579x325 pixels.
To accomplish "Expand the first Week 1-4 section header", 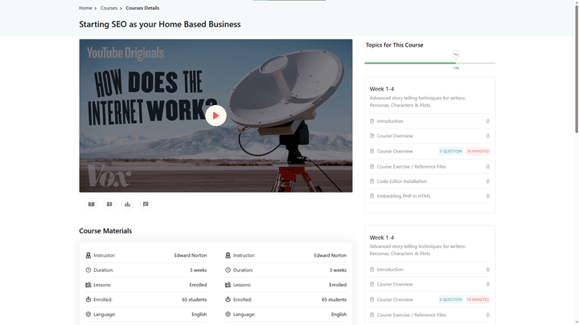I will tap(382, 88).
